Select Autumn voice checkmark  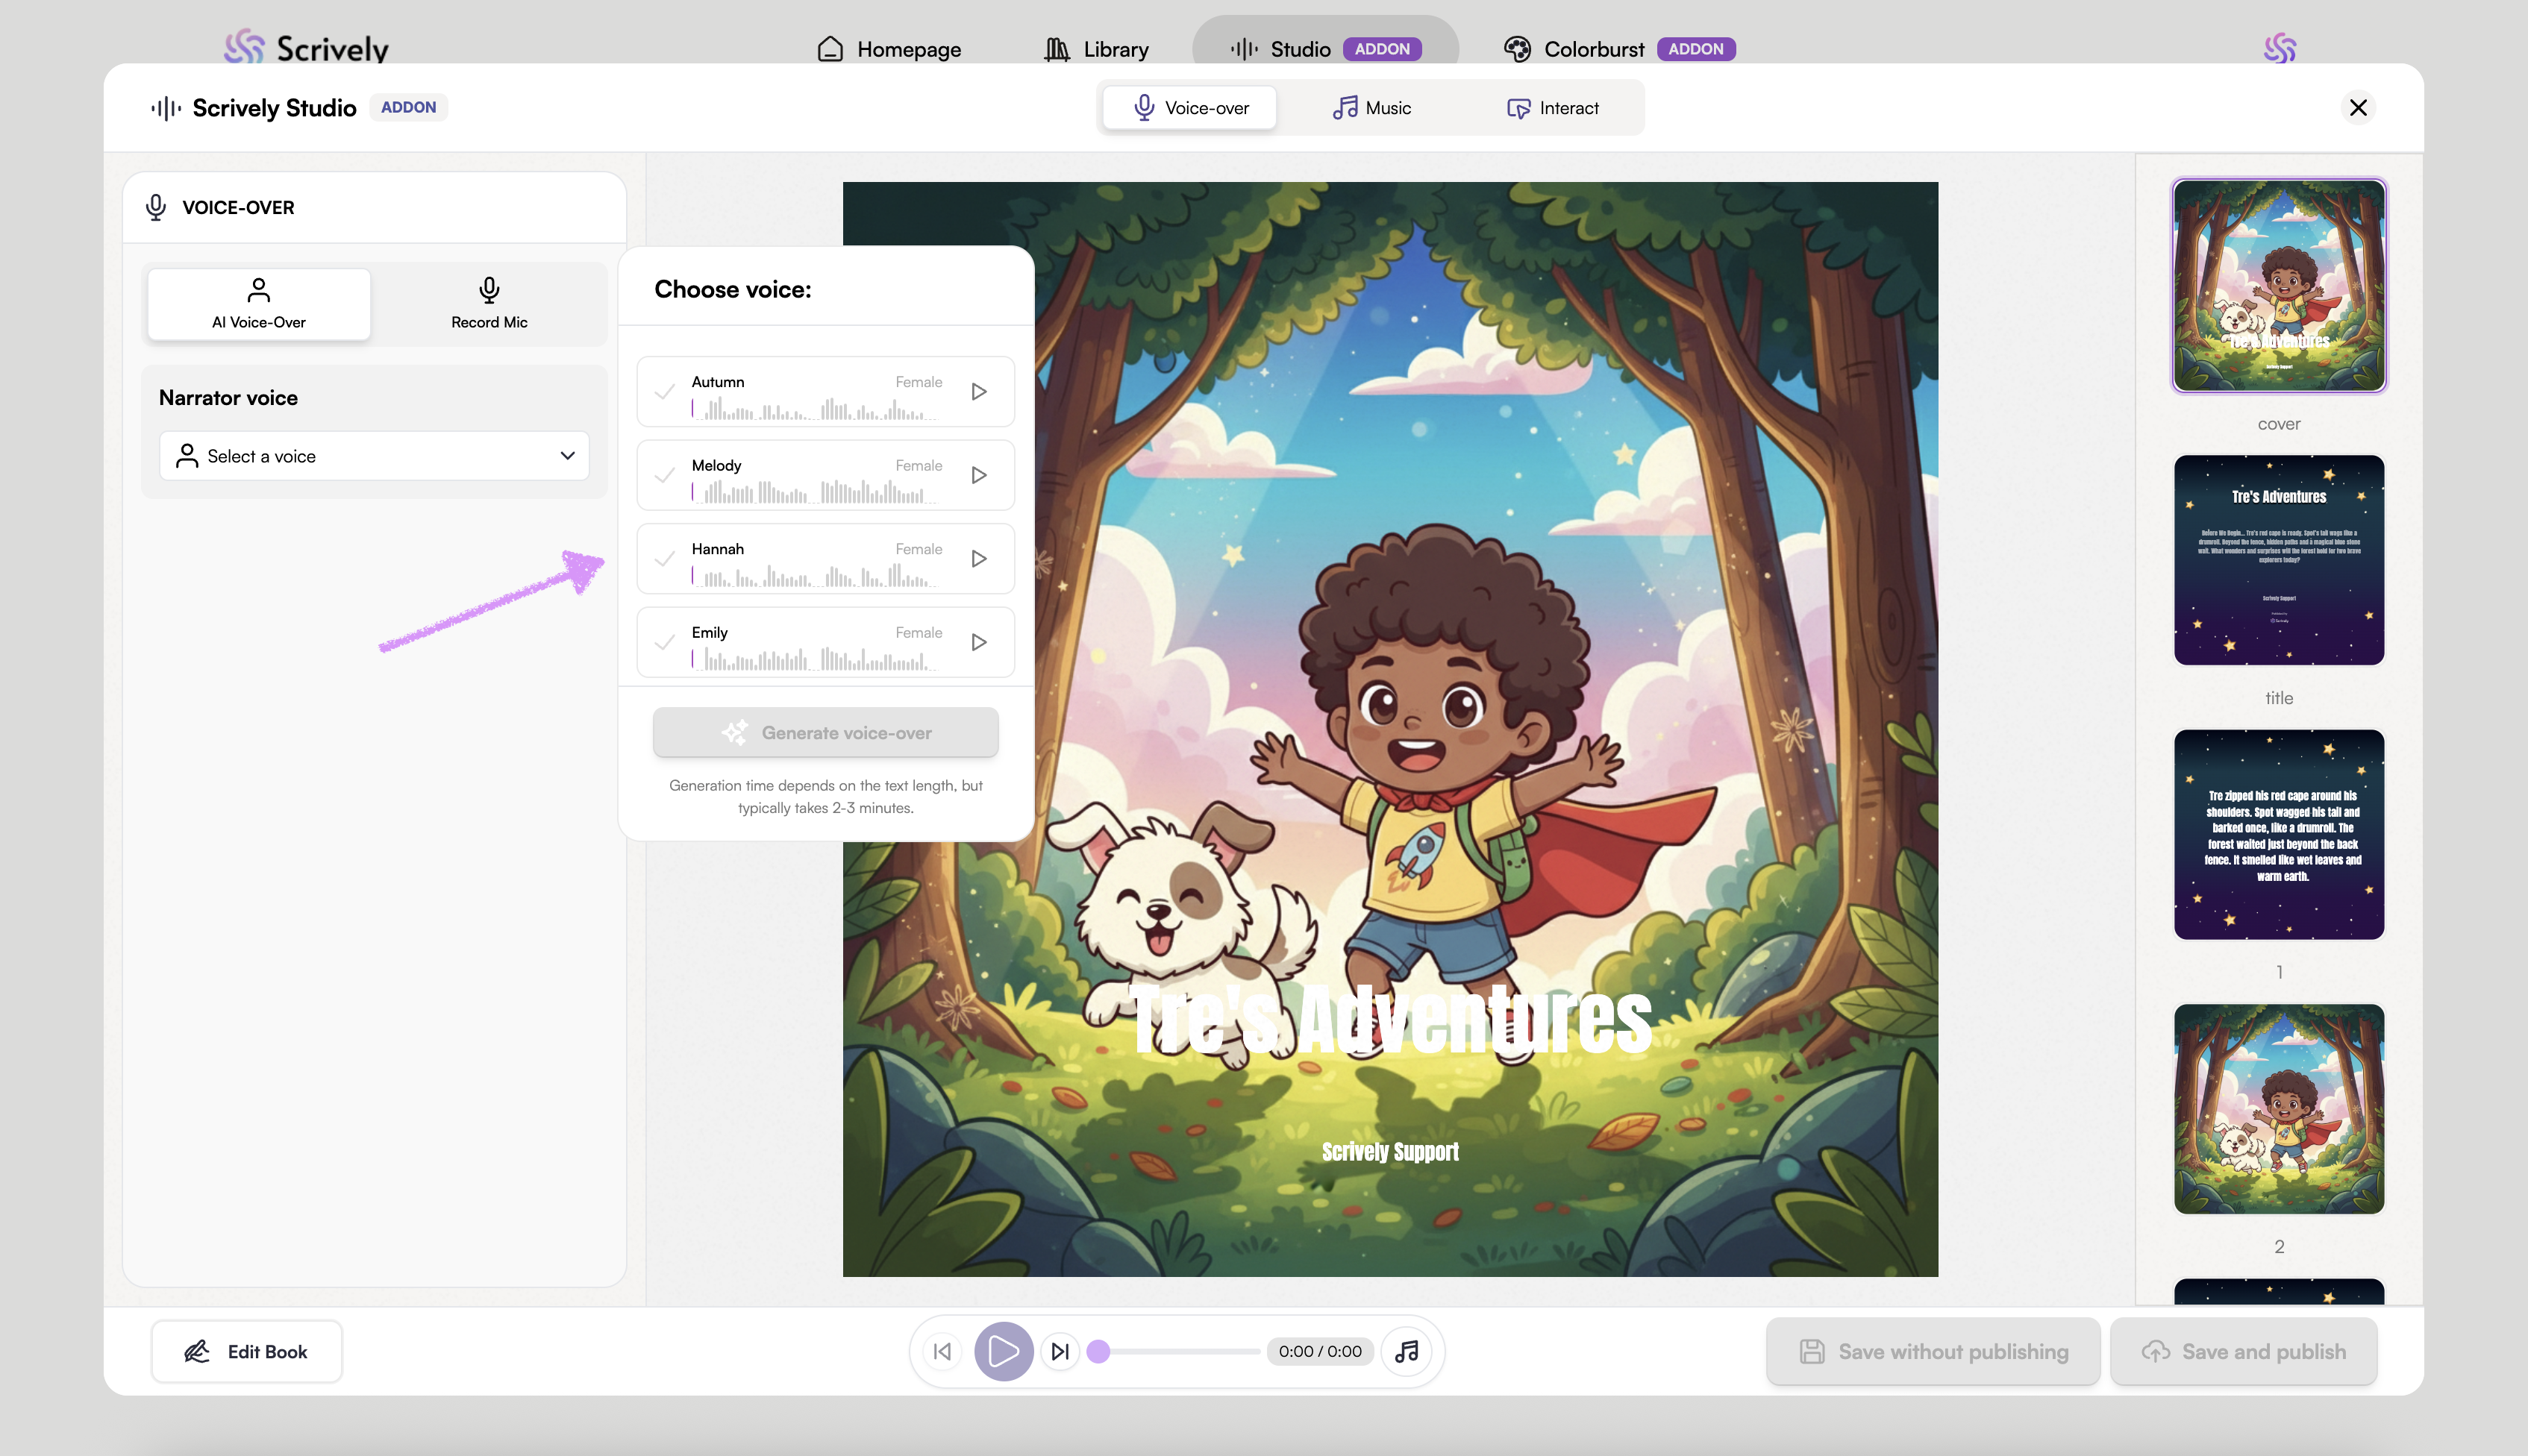pos(664,392)
